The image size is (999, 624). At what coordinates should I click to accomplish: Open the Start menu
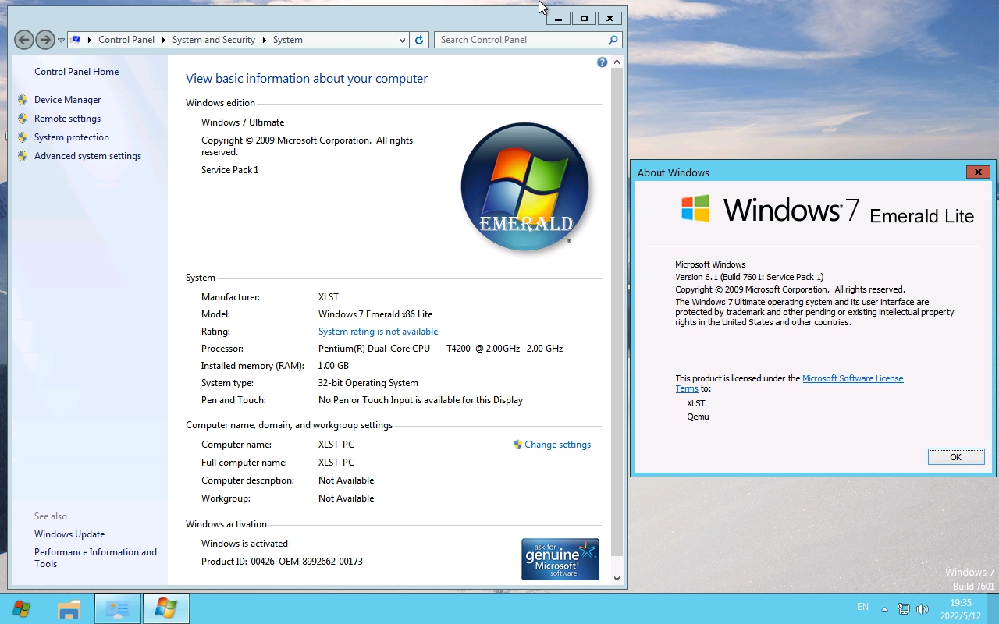coord(22,608)
